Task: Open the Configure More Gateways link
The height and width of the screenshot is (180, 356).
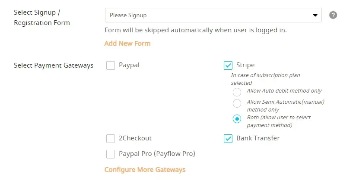Action: [x=145, y=170]
